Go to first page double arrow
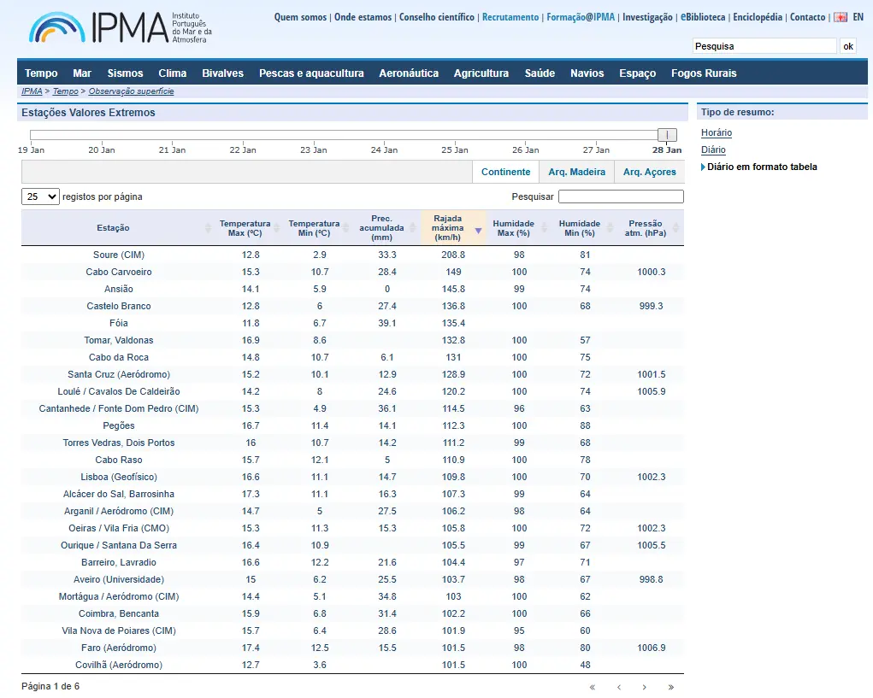This screenshot has width=873, height=698. tap(592, 687)
